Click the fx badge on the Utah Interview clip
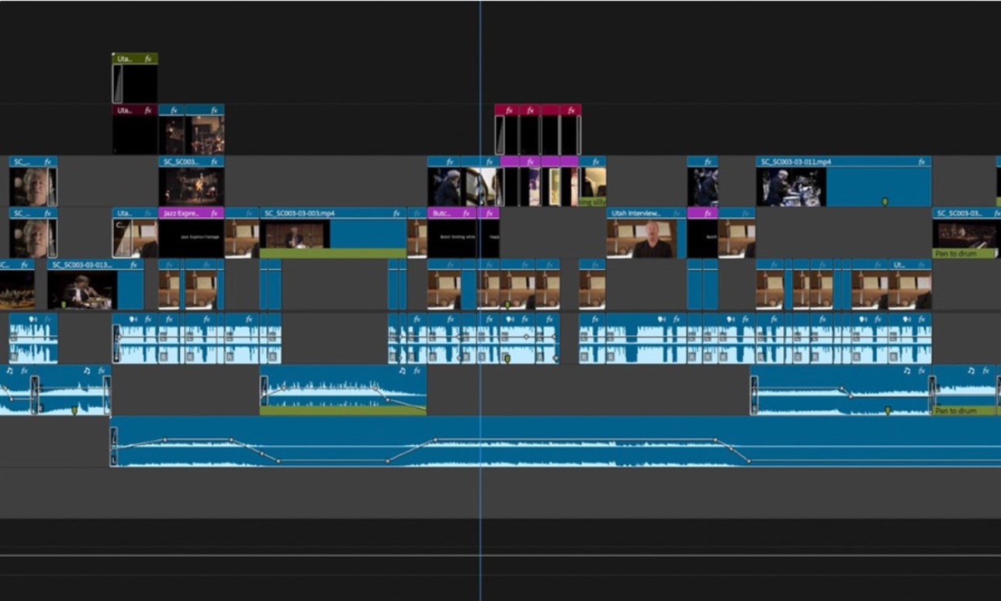The width and height of the screenshot is (1001, 601). click(x=677, y=214)
